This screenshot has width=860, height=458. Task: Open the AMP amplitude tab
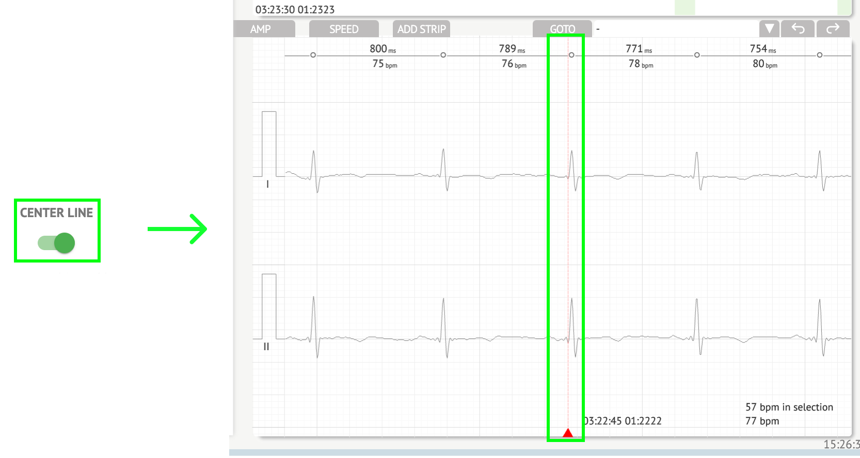261,29
